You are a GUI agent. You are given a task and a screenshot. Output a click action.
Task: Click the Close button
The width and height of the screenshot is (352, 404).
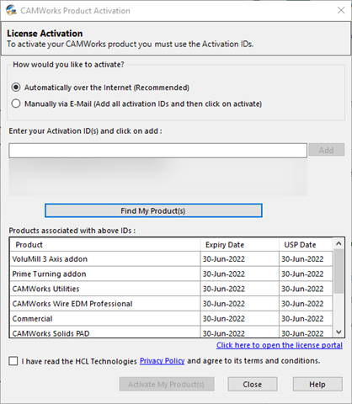(253, 384)
